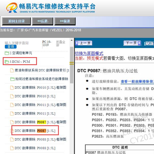154x154 pixels.
Task: Click the tree panel scrollbar thumb
Action: coord(72,65)
